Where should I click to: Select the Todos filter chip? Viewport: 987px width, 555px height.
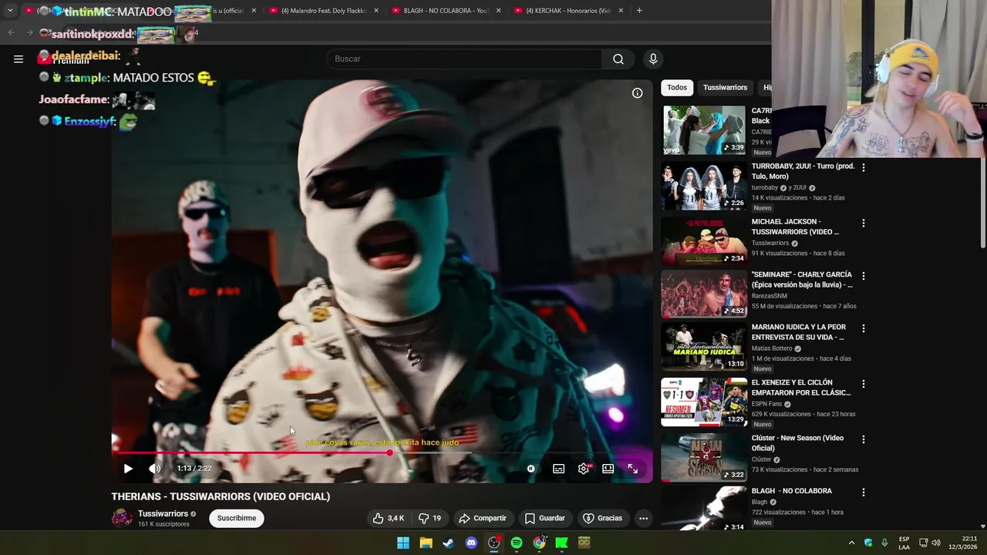[x=677, y=87]
